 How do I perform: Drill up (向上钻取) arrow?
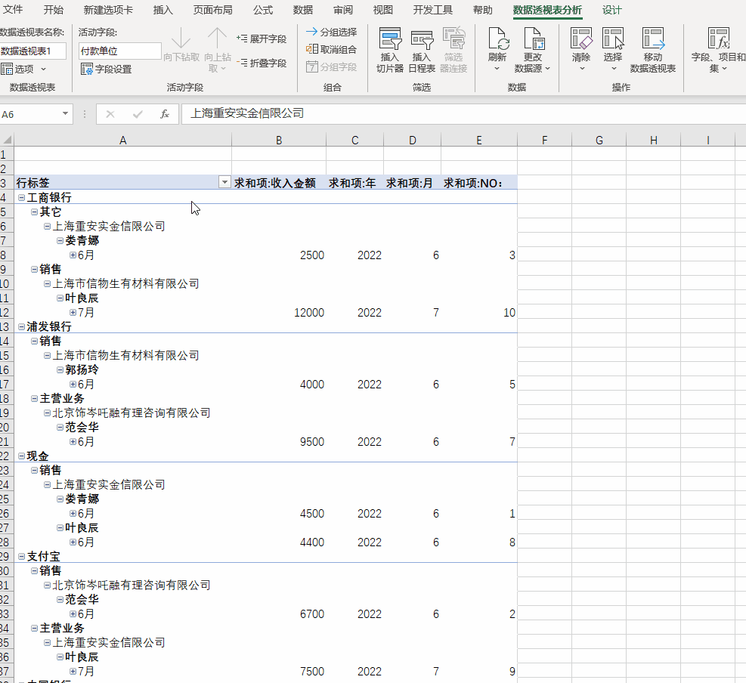[218, 50]
